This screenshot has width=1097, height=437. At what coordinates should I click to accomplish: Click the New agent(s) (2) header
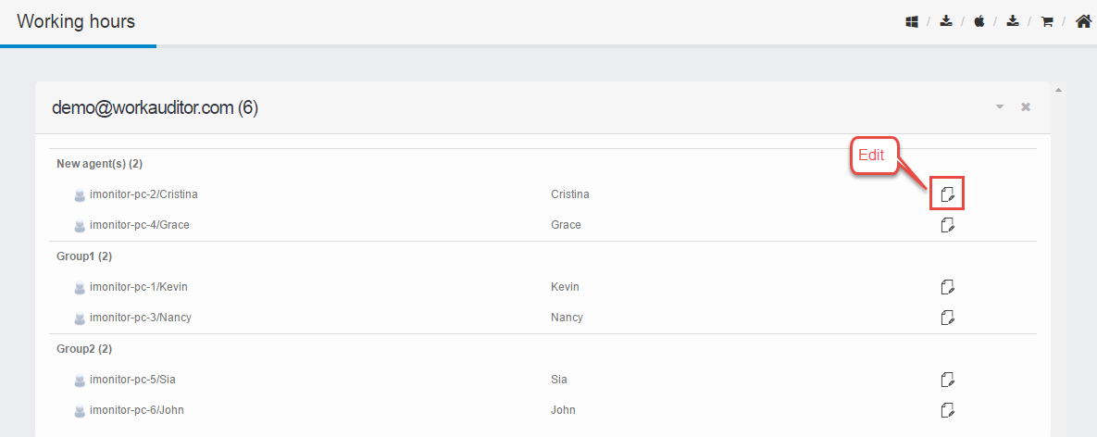point(99,164)
